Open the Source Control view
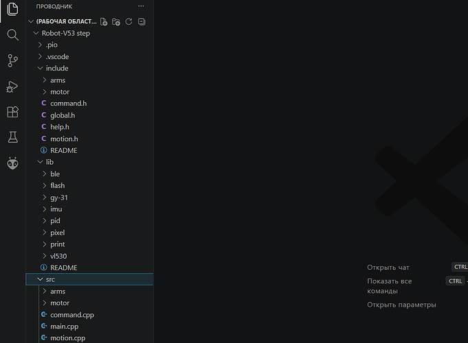The width and height of the screenshot is (468, 343). click(x=12, y=60)
